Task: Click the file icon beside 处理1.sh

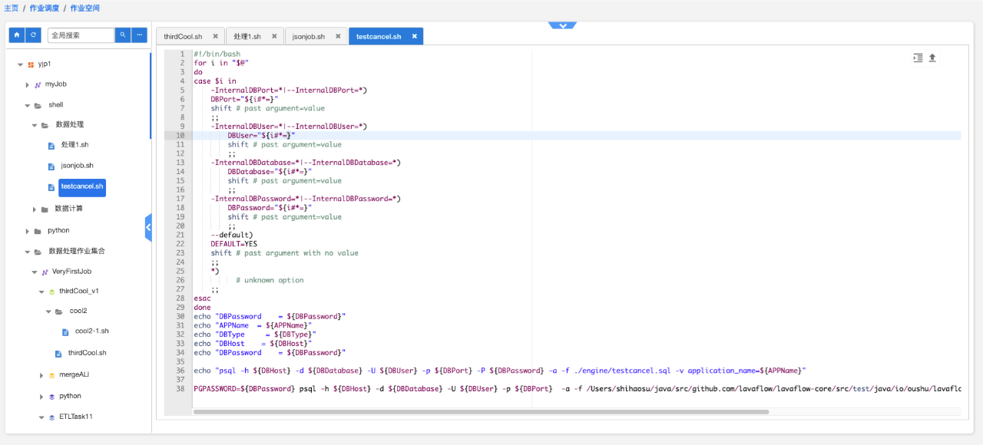Action: click(51, 145)
